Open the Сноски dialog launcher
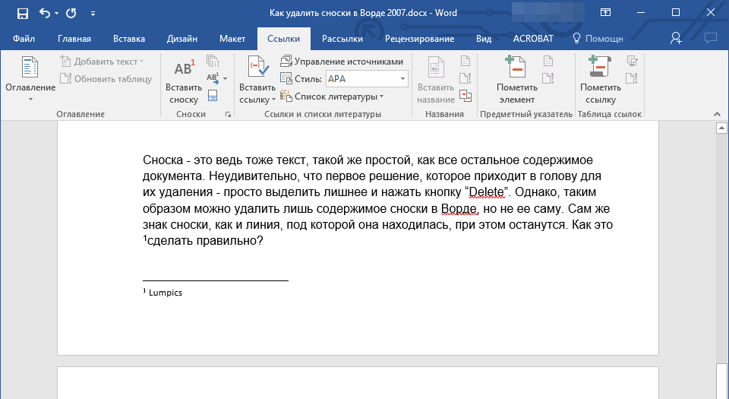Screen dimensions: 729x399 tap(228, 114)
